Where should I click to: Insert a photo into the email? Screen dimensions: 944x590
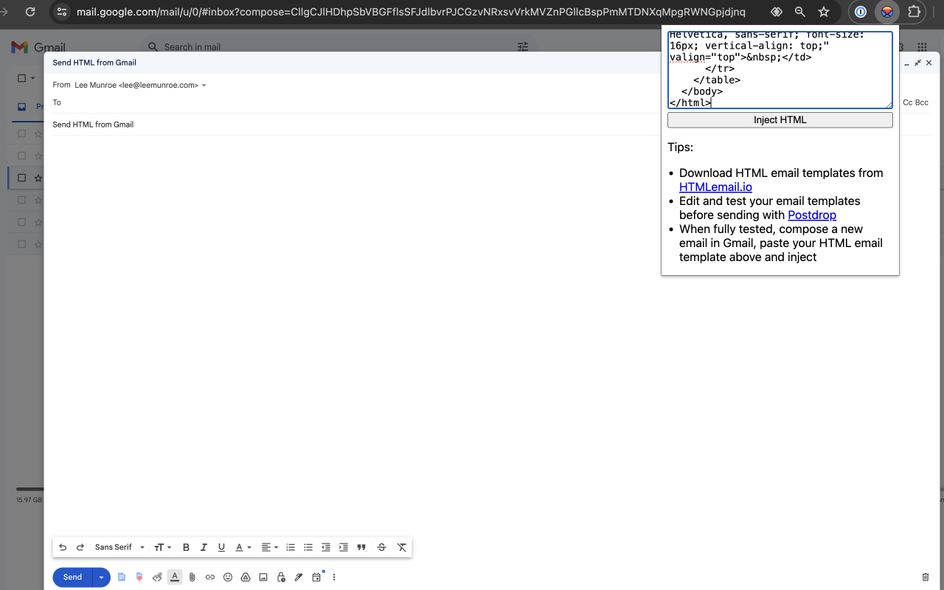(263, 577)
